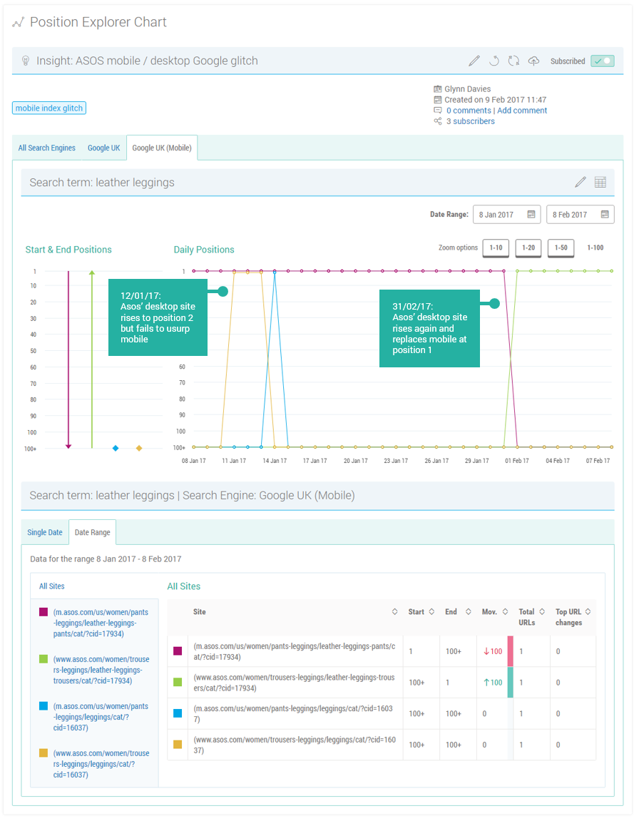Click the 3 subscribers link

(x=470, y=121)
